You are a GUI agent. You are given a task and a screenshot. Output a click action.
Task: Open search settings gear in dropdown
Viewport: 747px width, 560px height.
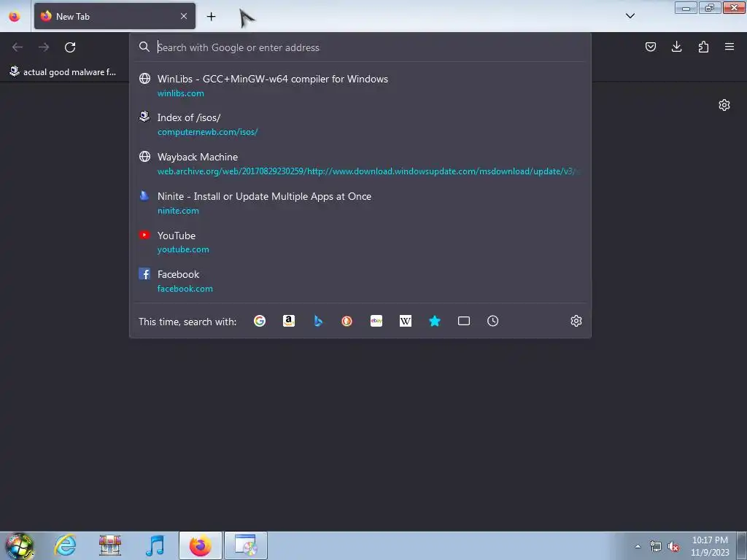point(576,321)
